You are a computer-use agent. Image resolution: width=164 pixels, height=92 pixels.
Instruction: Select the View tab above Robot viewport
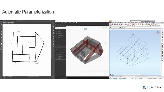click(110, 29)
